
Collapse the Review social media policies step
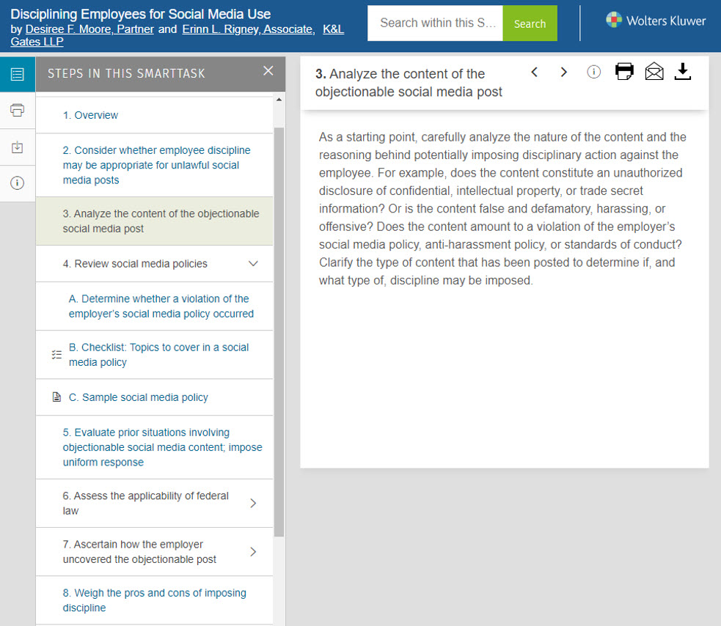pos(253,264)
